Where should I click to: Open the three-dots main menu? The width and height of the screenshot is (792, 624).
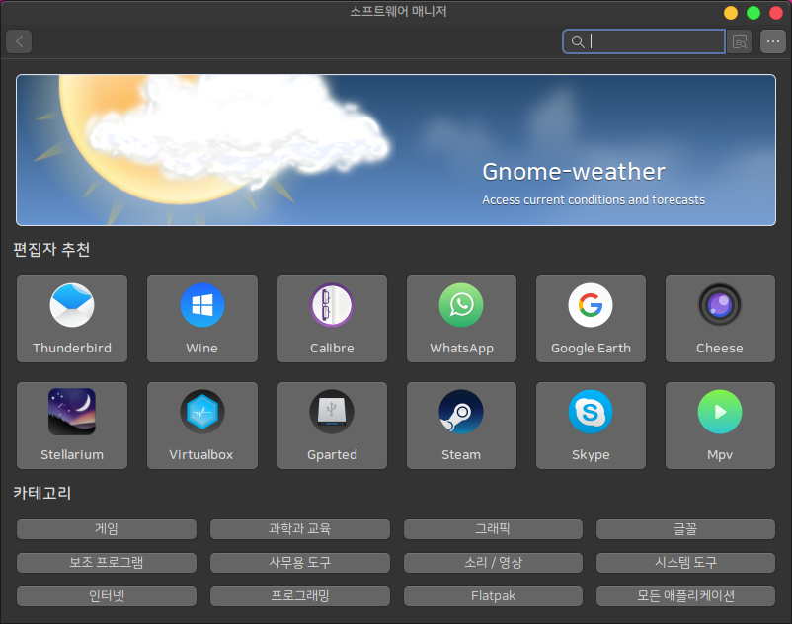coord(773,41)
